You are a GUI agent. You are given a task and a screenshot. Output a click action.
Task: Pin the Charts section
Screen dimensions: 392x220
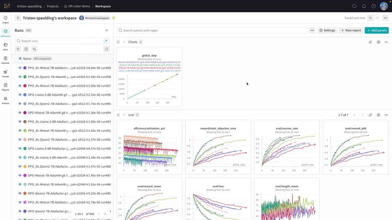(370, 42)
